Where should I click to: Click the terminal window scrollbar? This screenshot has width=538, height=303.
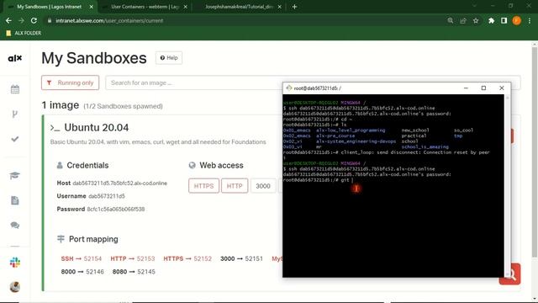[507, 185]
